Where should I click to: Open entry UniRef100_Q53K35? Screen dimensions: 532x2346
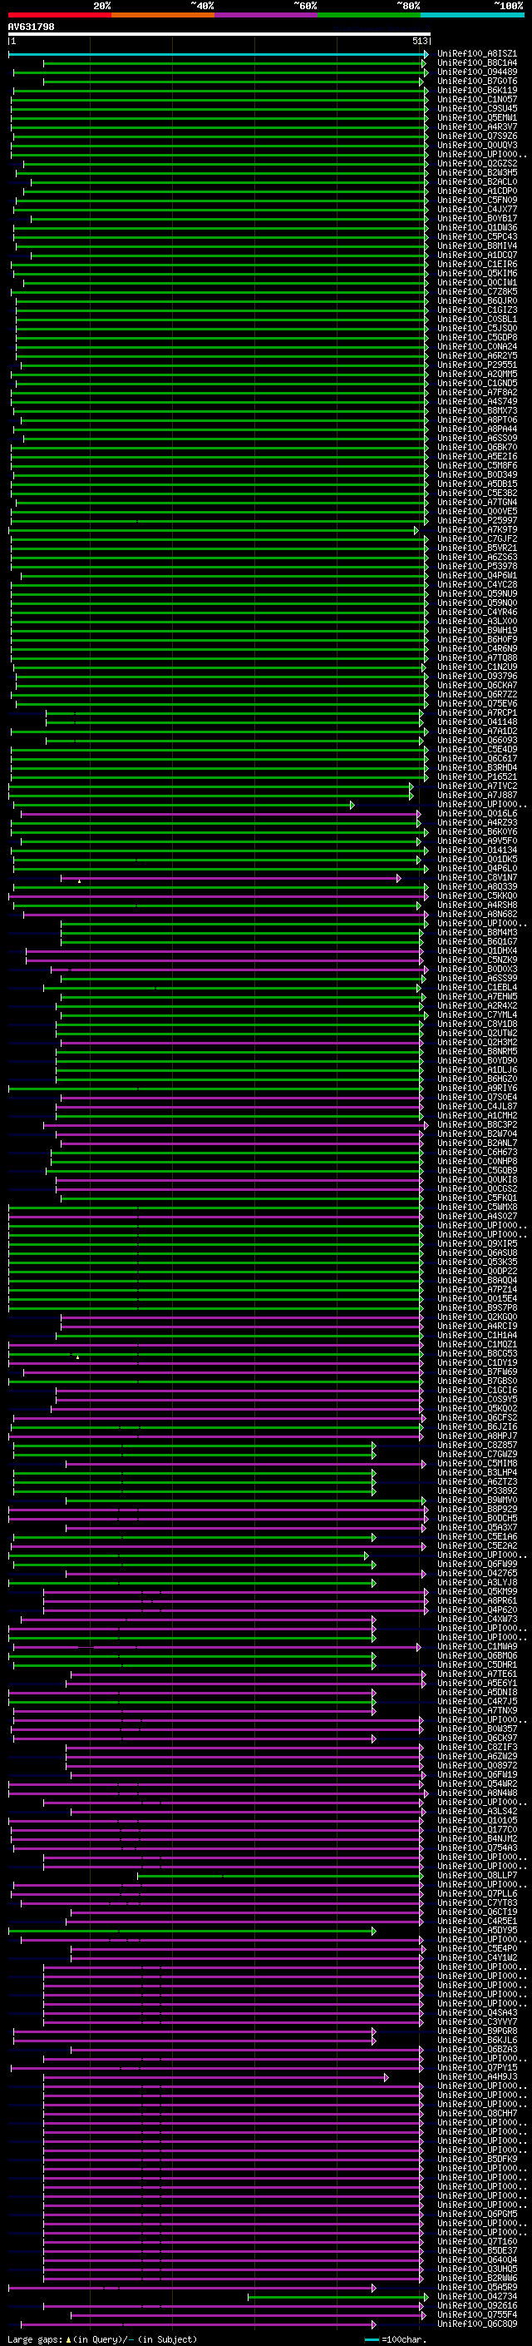476,1263
